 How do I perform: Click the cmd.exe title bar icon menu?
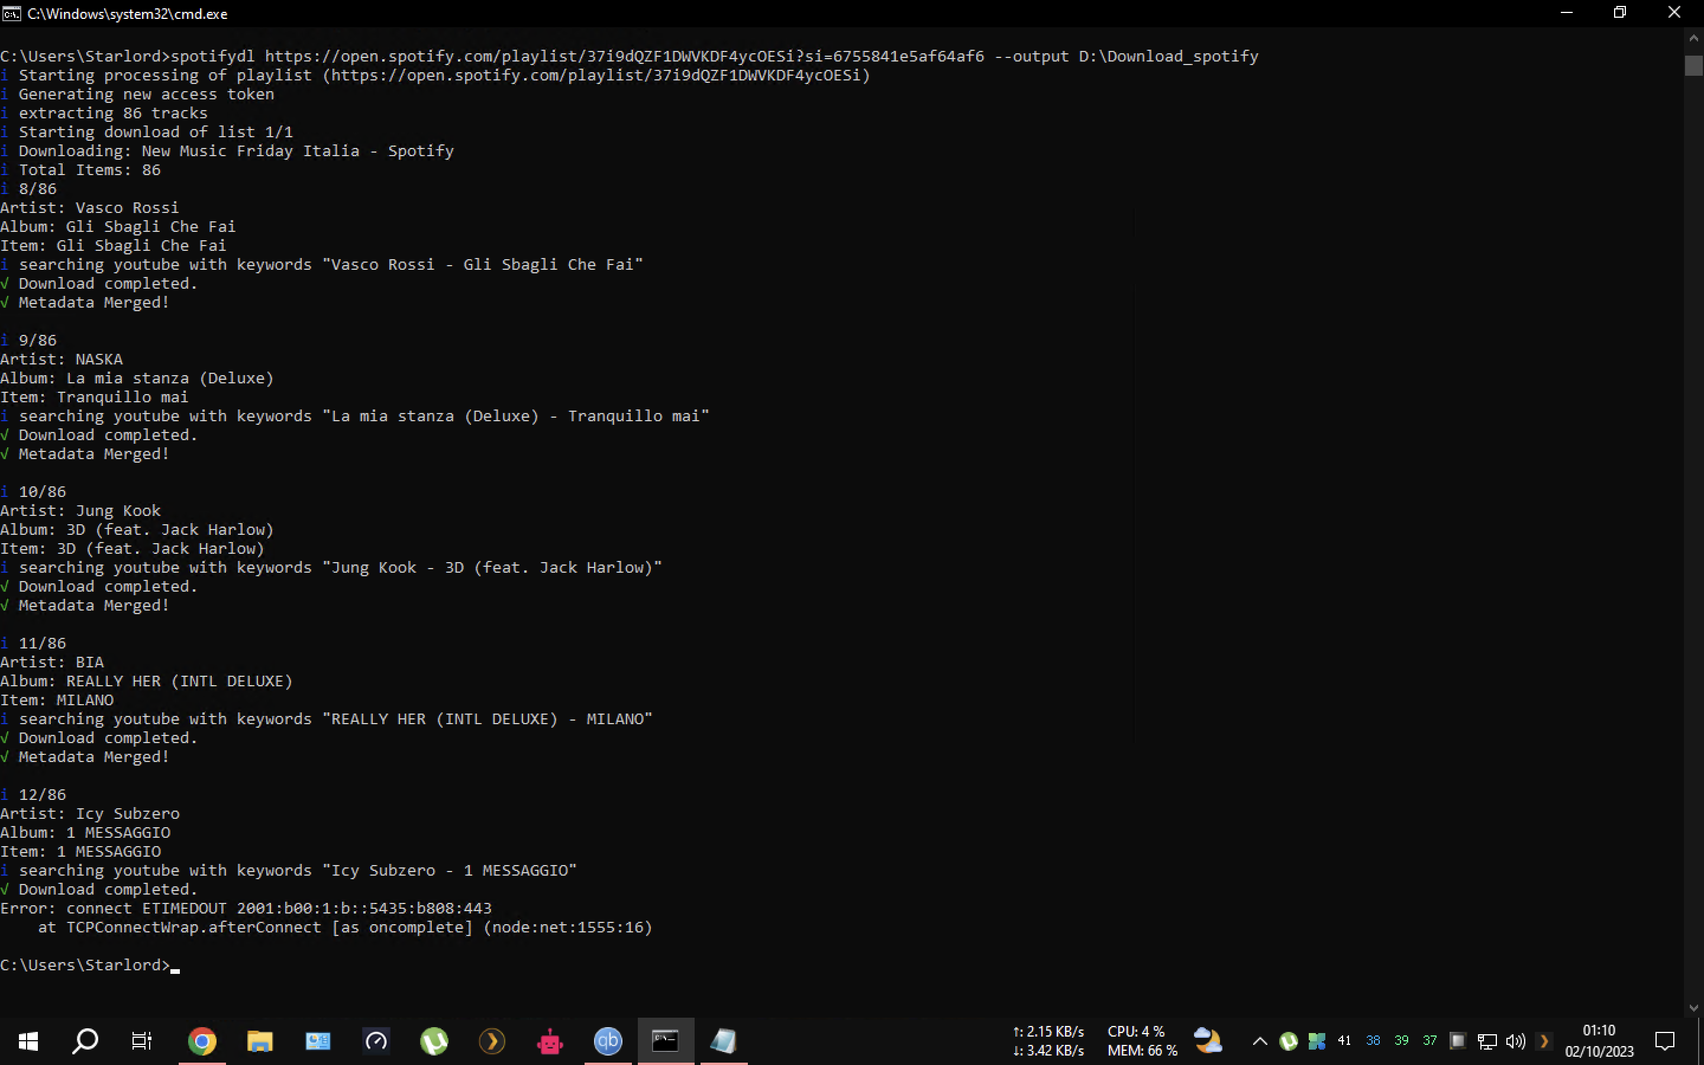(11, 12)
